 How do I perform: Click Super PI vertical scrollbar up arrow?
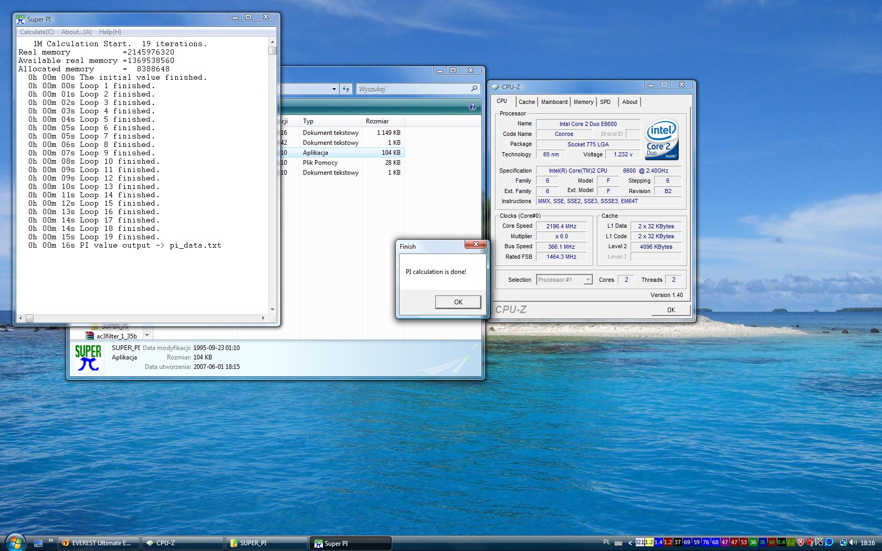[272, 42]
